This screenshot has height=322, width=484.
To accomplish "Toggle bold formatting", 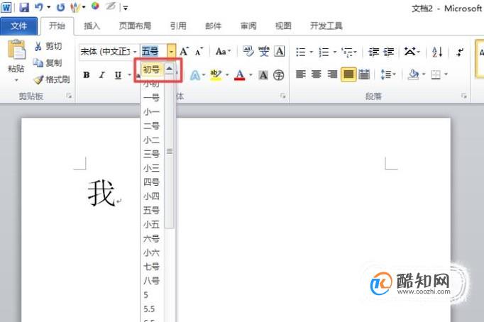I will pos(87,75).
